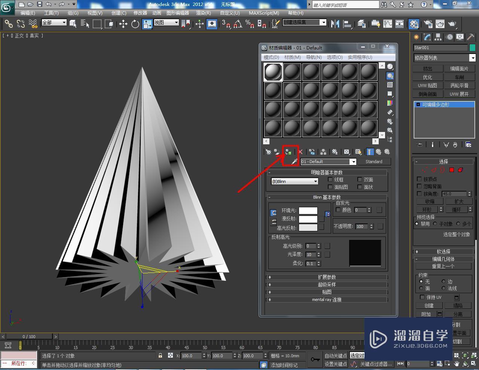The height and width of the screenshot is (370, 479).
Task: Click the 环境光 color swatch
Action: pos(308,211)
